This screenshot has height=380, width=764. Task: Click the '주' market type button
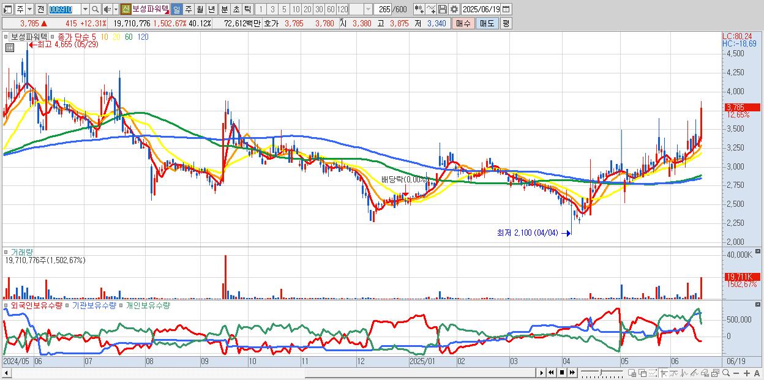coord(20,9)
